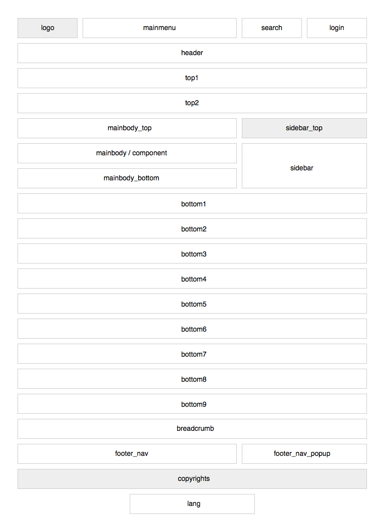Pick the bottom5 position box
This screenshot has height=530, width=386.
point(192,304)
